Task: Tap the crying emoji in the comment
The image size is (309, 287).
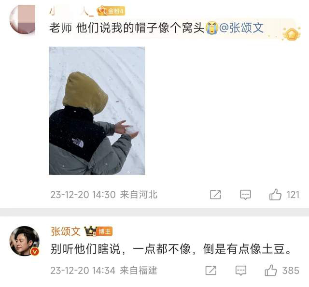Action: point(211,28)
